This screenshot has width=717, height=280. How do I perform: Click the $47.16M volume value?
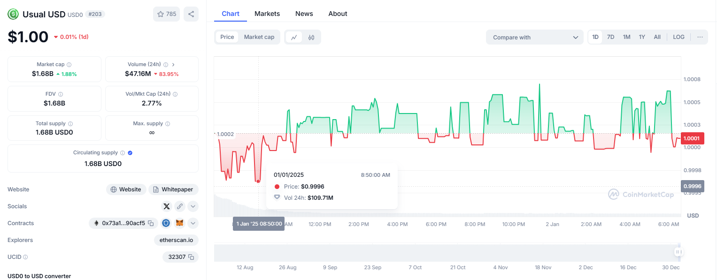coord(138,74)
